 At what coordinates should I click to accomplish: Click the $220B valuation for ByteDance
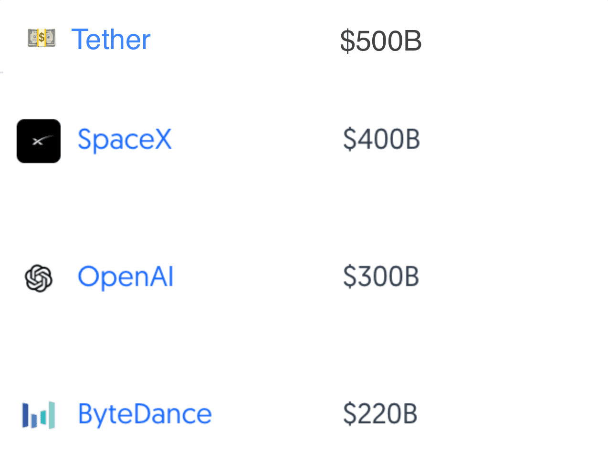coord(380,413)
